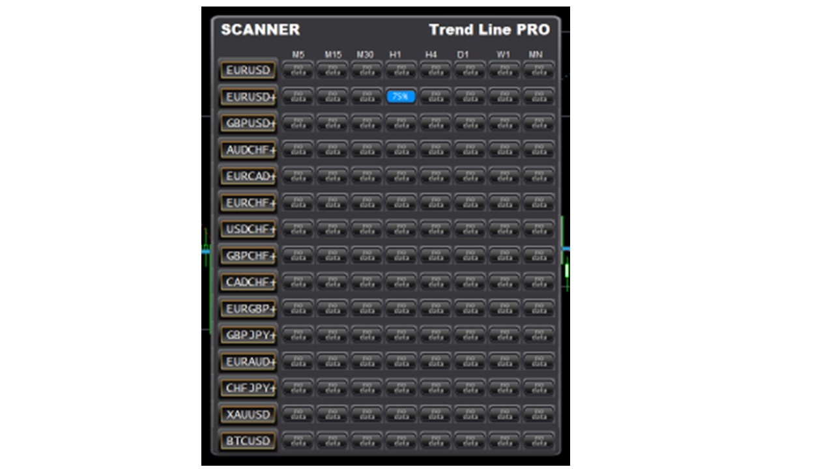The image size is (834, 469).
Task: Click the BTCUSD H4 no data cell
Action: click(x=435, y=441)
